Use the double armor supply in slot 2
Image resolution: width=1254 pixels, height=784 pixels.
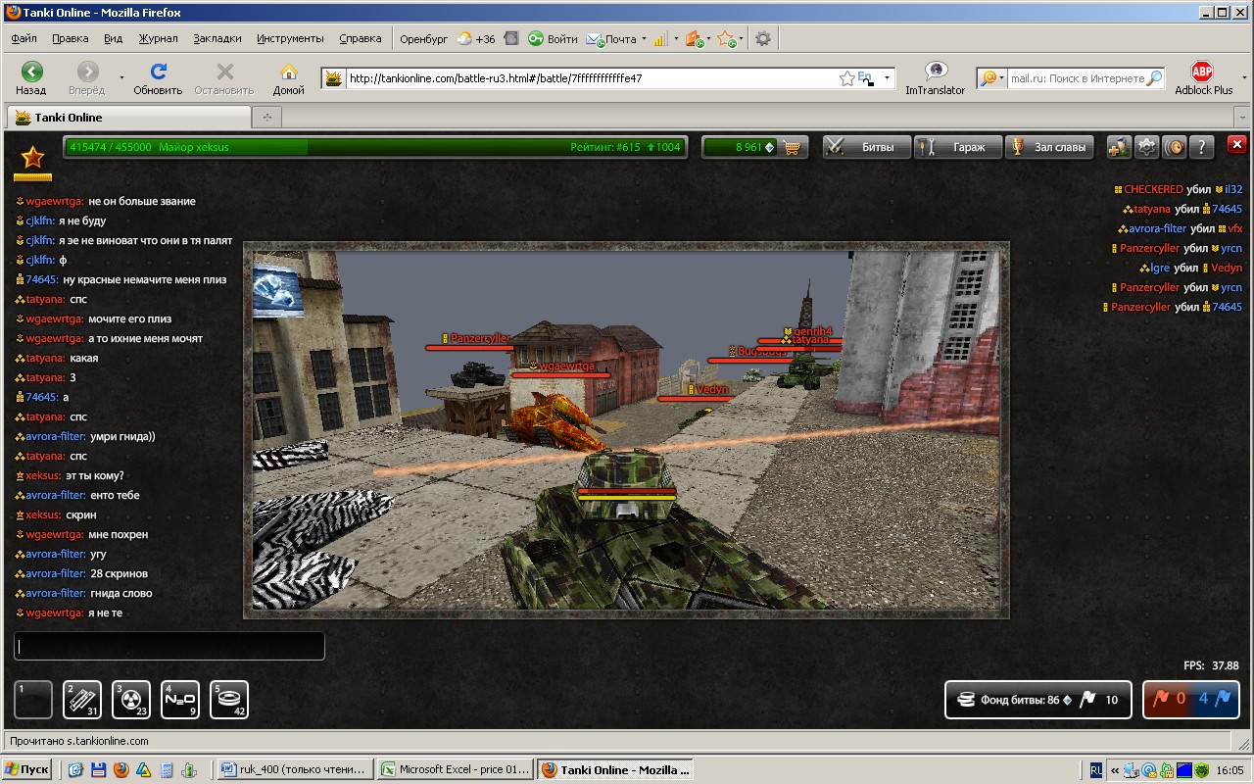pyautogui.click(x=82, y=700)
